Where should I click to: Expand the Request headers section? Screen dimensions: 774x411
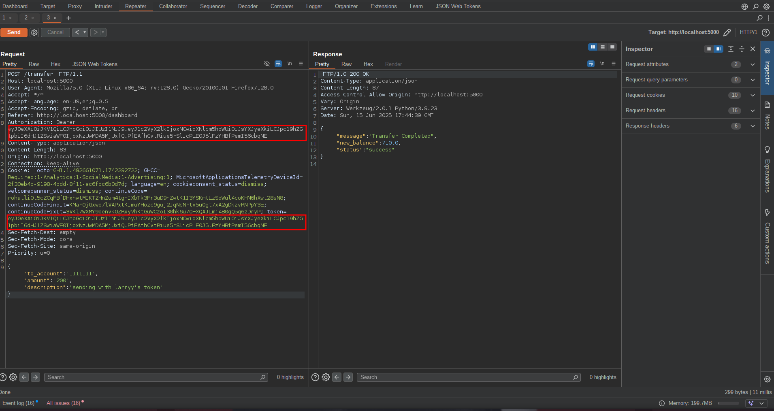click(753, 111)
